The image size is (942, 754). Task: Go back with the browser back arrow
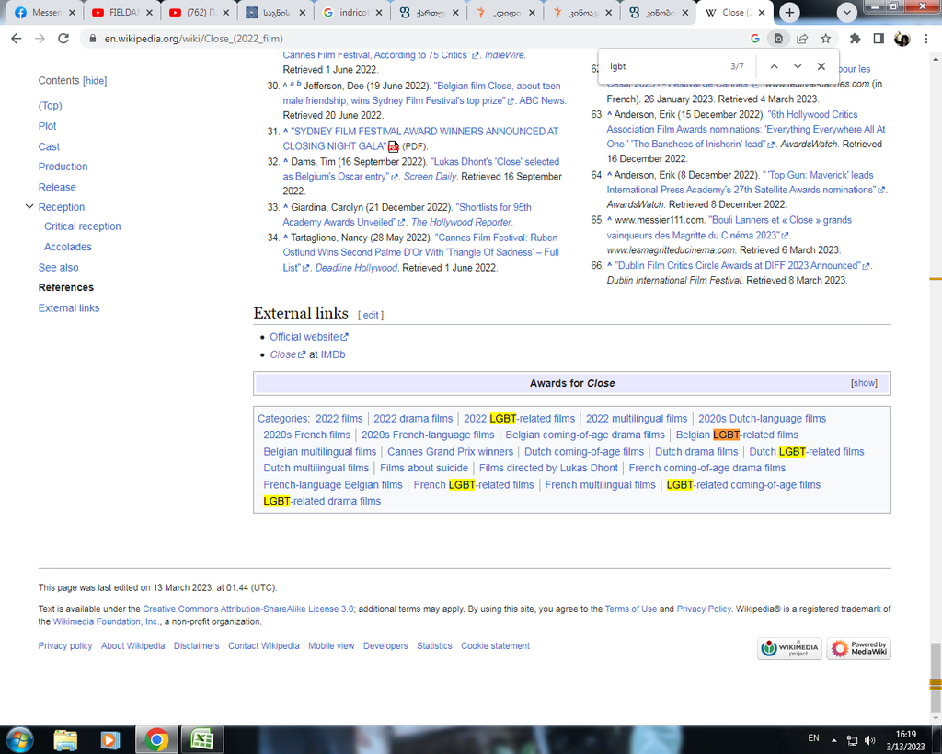coord(17,39)
